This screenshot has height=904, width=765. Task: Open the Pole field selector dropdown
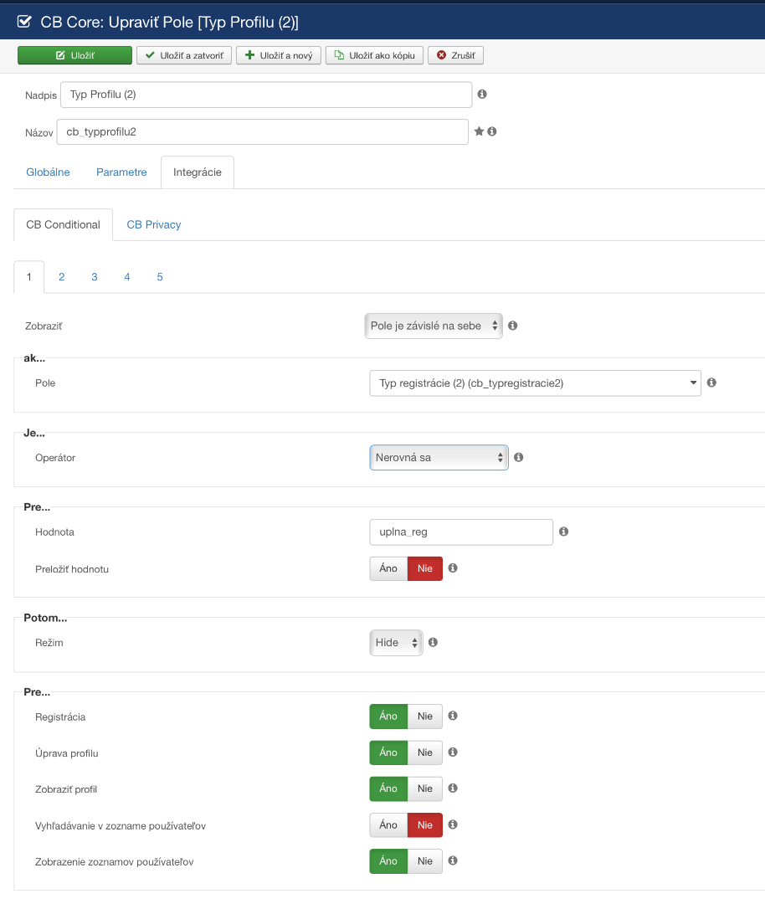click(535, 383)
